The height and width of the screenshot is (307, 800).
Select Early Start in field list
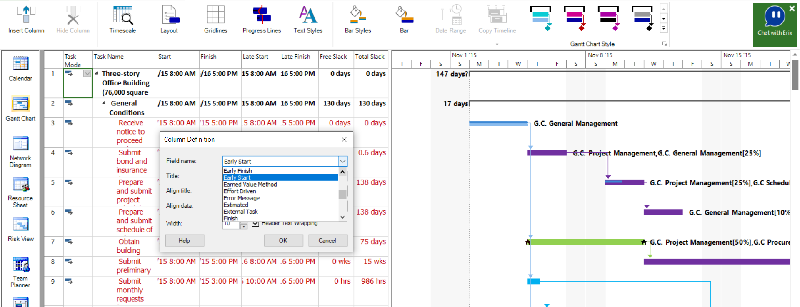coord(280,177)
